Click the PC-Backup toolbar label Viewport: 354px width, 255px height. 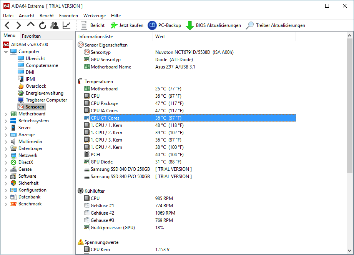click(170, 25)
